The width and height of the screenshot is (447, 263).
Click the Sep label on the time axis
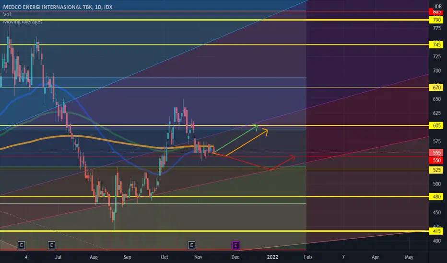(127, 257)
